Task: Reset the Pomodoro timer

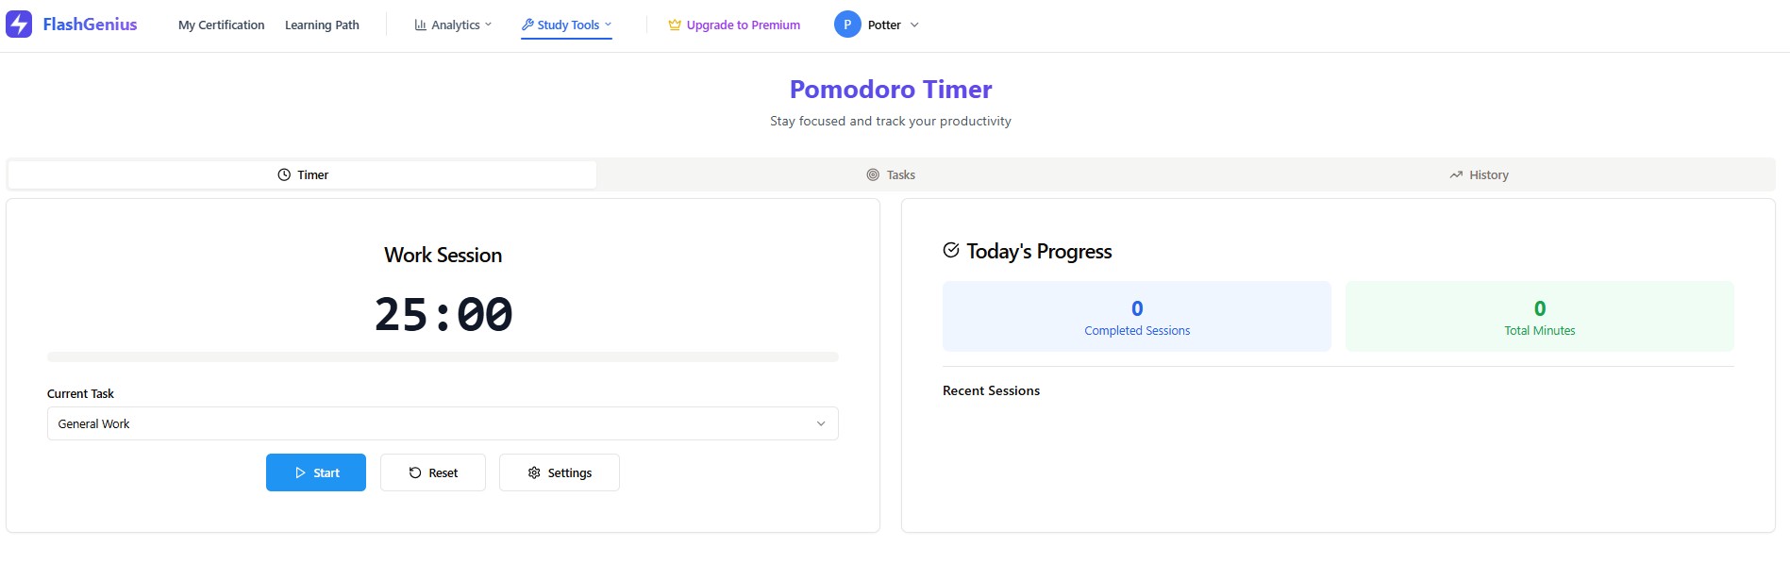Action: pos(433,472)
